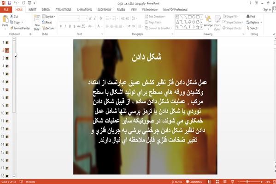Viewport: 276px width, 184px height.
Task: Cut selection with scissors icon
Action: tap(14, 17)
